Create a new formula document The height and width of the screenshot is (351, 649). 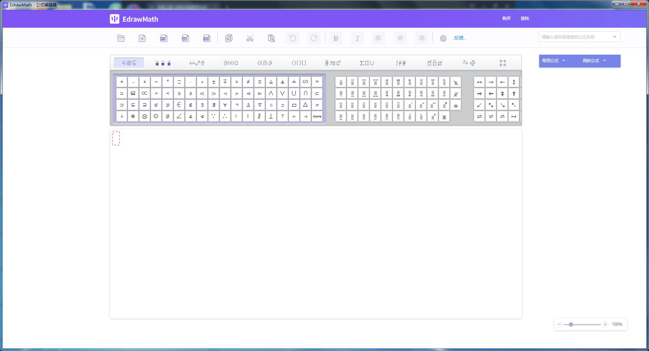[142, 38]
